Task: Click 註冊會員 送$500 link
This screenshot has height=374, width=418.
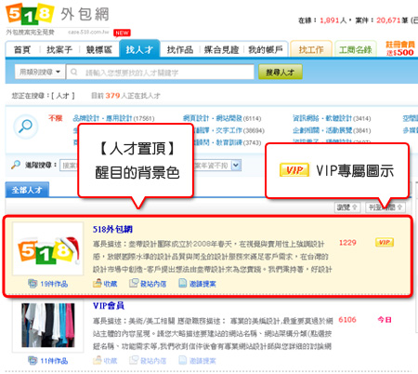Action: point(400,48)
